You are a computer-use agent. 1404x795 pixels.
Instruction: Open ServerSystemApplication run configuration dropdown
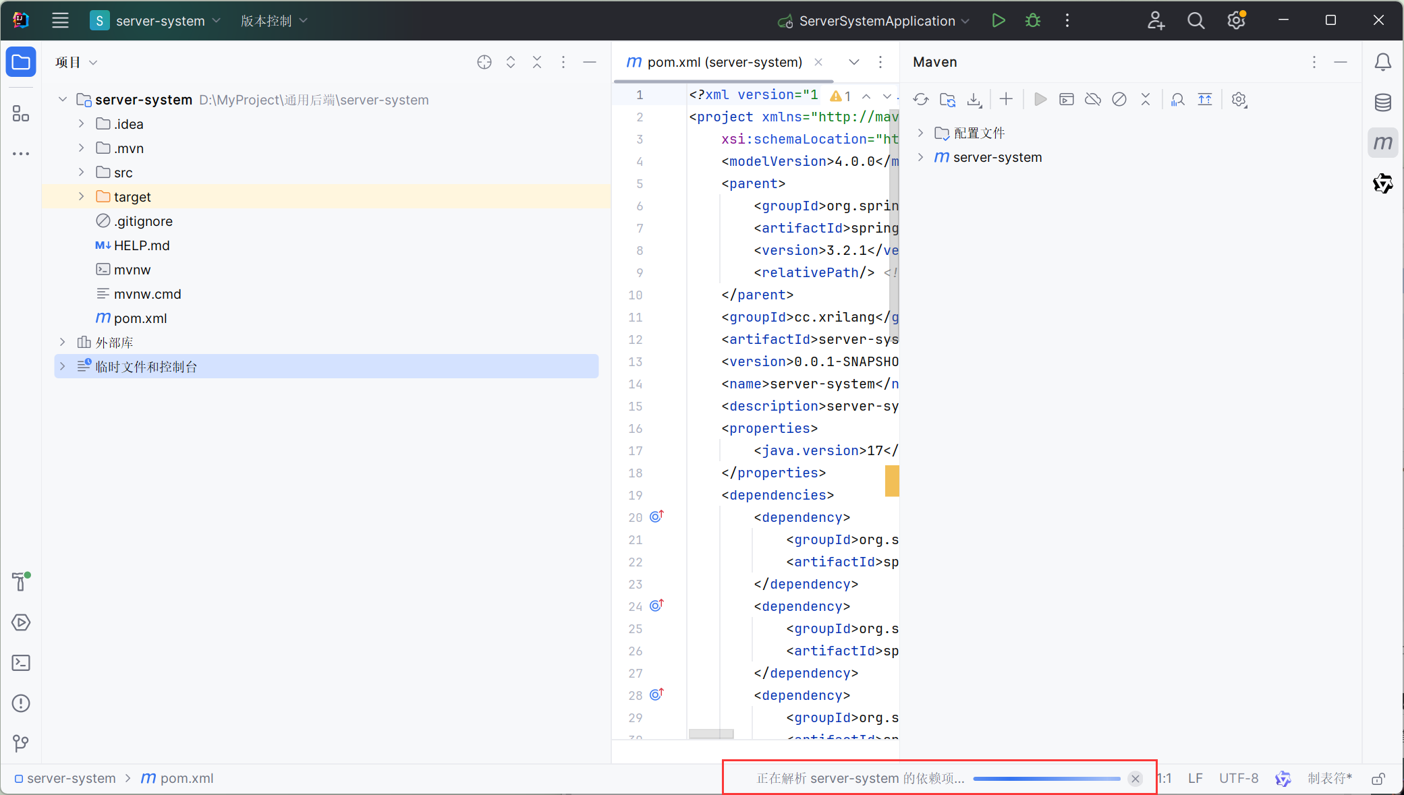pos(874,20)
